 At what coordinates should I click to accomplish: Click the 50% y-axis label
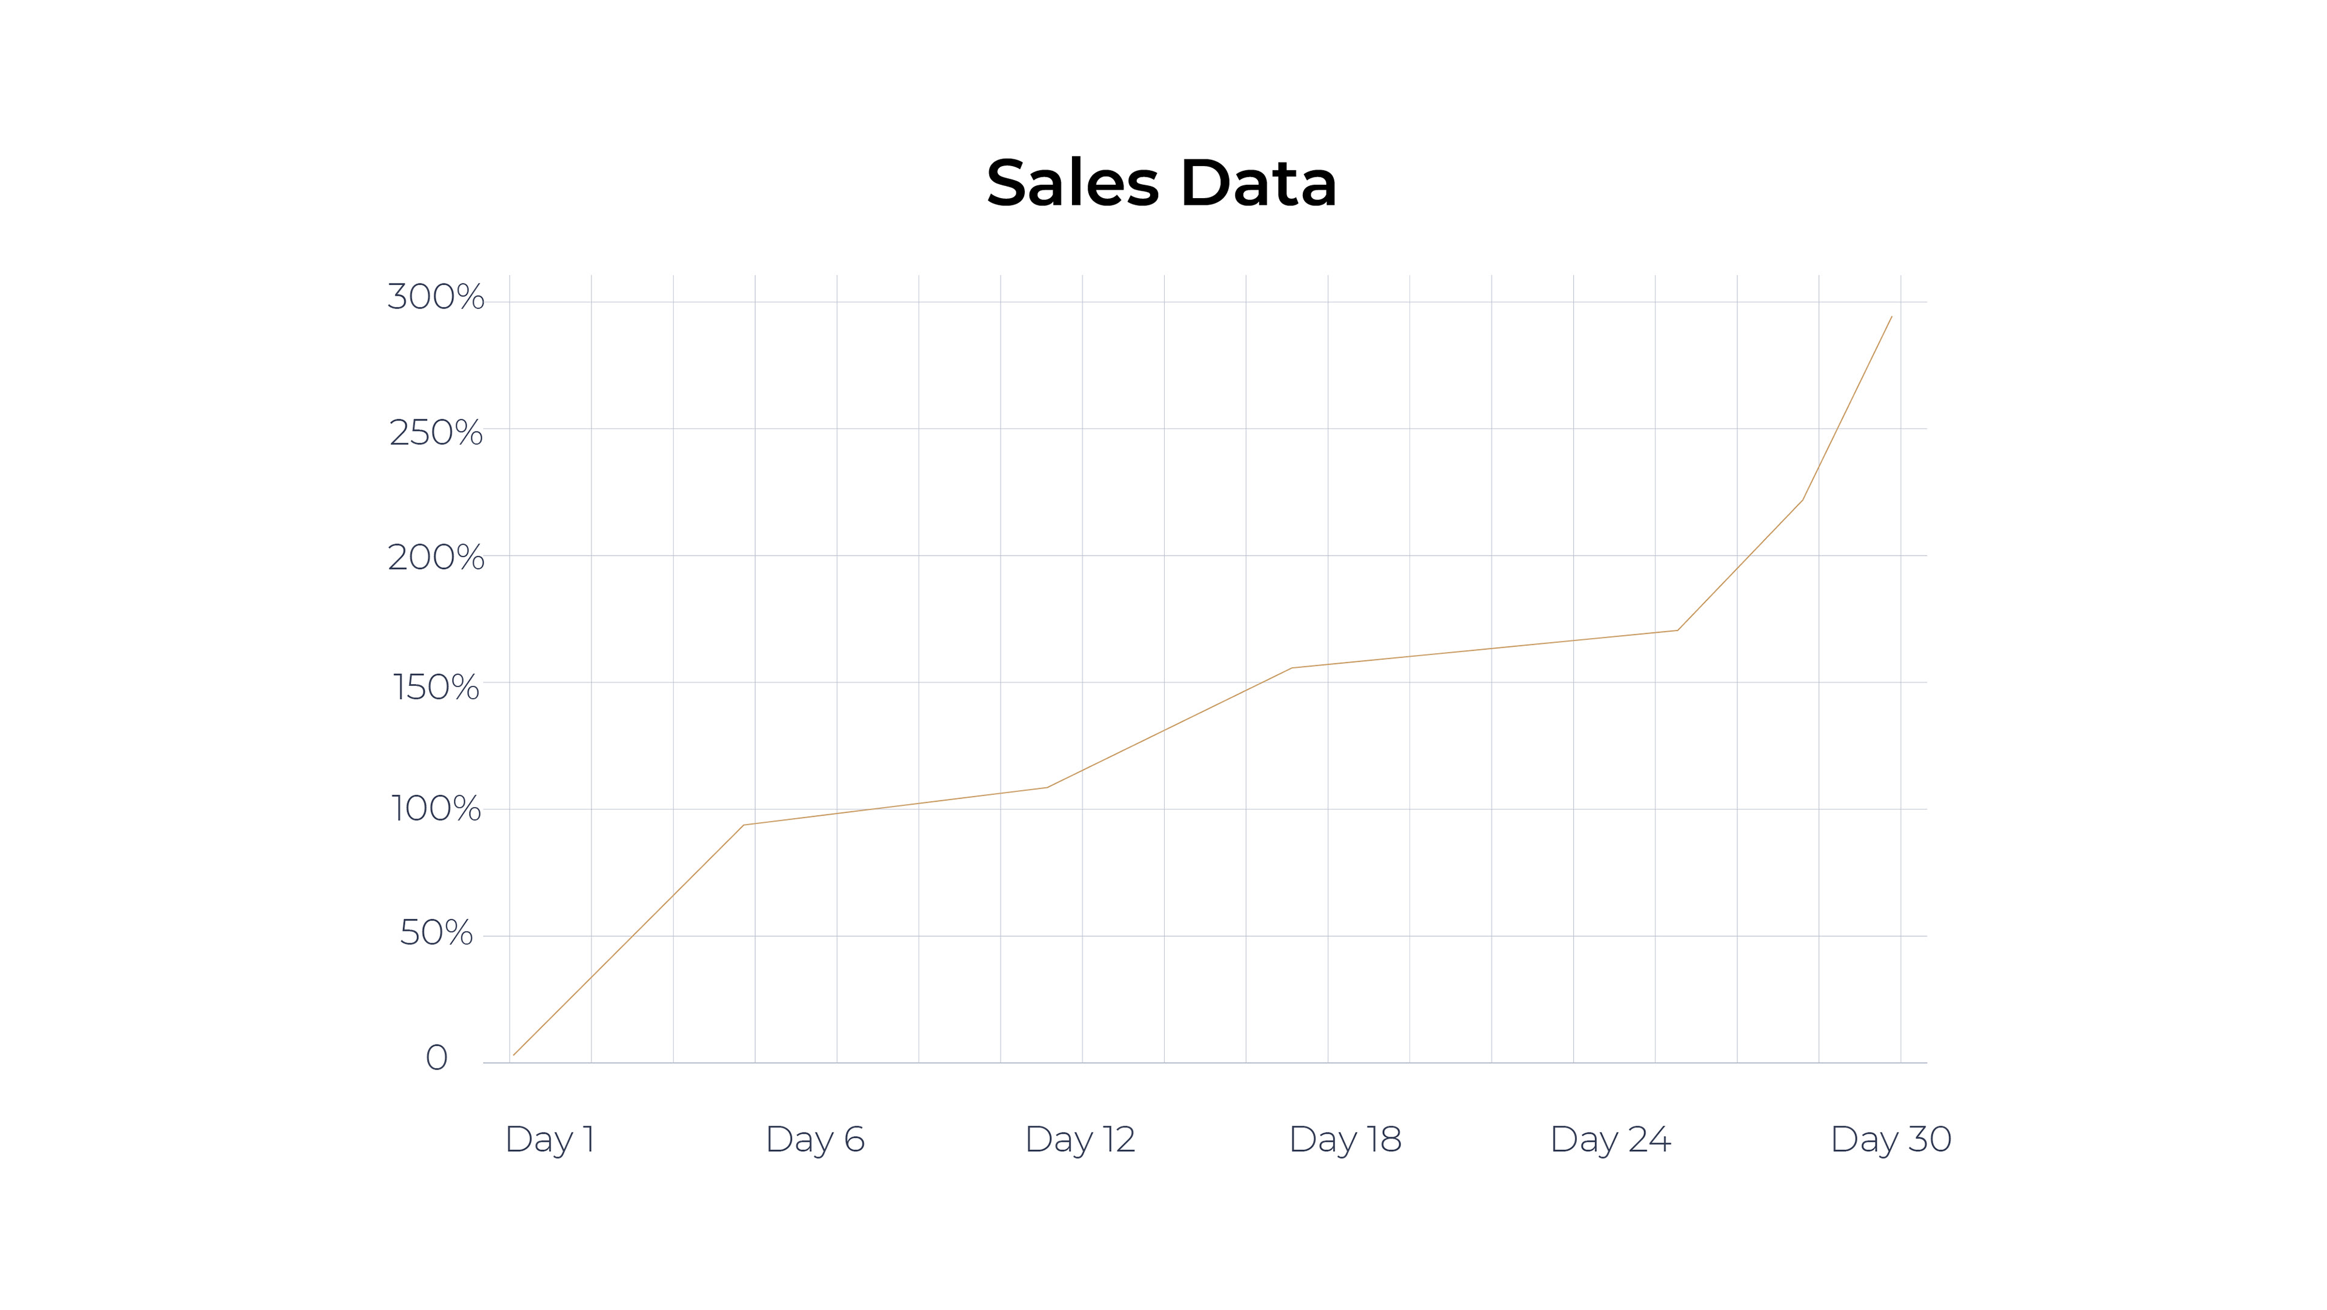pos(436,933)
